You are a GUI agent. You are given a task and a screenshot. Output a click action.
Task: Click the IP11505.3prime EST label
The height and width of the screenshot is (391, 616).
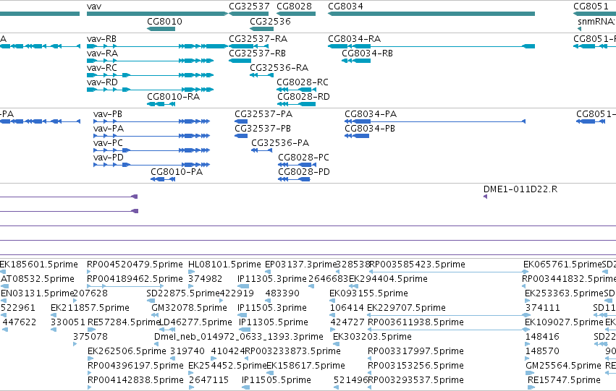272,309
